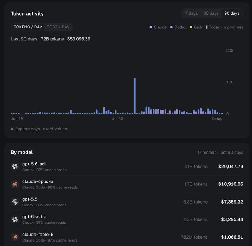Click the $53,096.39 summary total
Image resolution: width=252 pixels, height=246 pixels.
[x=79, y=39]
